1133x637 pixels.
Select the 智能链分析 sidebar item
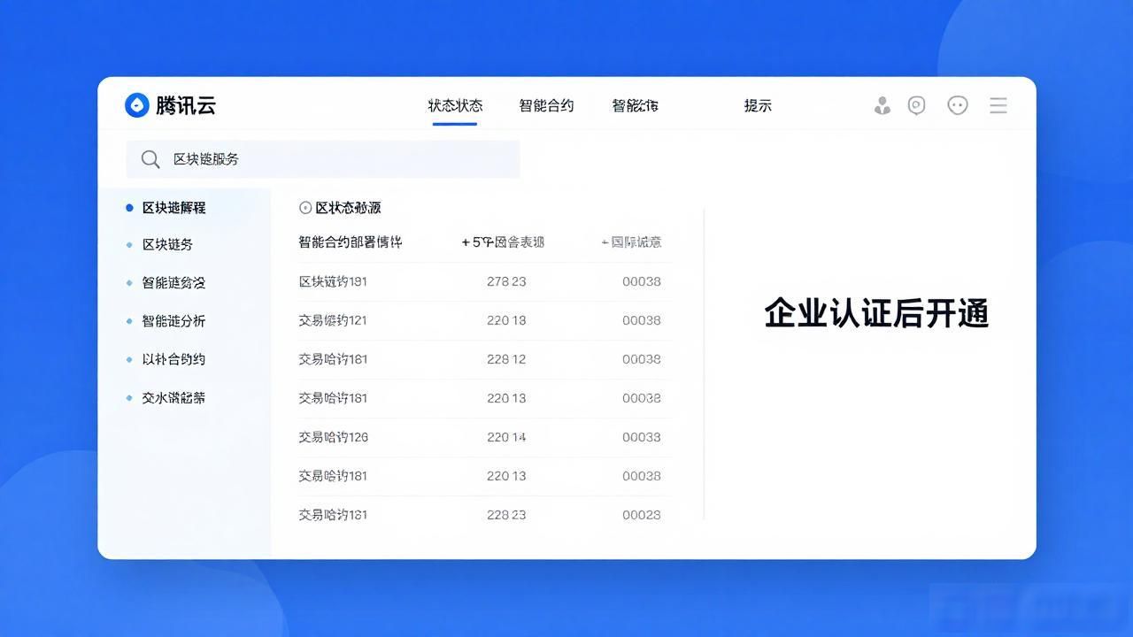coord(173,321)
